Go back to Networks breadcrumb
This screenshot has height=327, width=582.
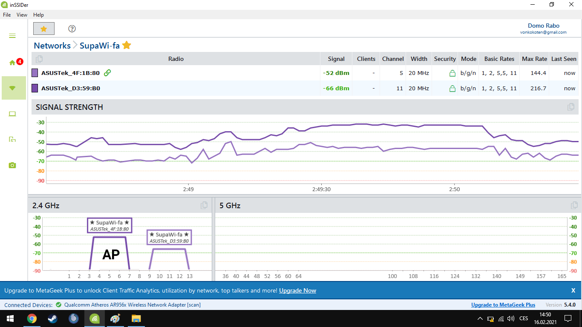tap(52, 46)
